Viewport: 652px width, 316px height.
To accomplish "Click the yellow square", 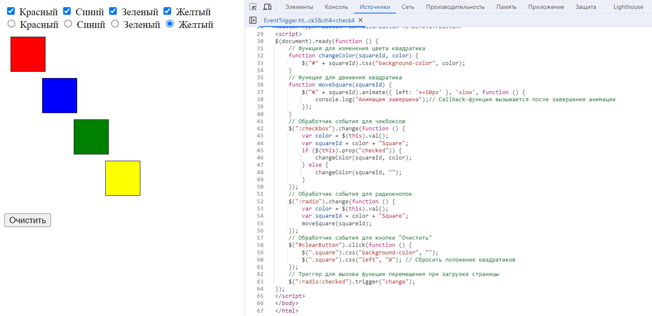I will (123, 178).
